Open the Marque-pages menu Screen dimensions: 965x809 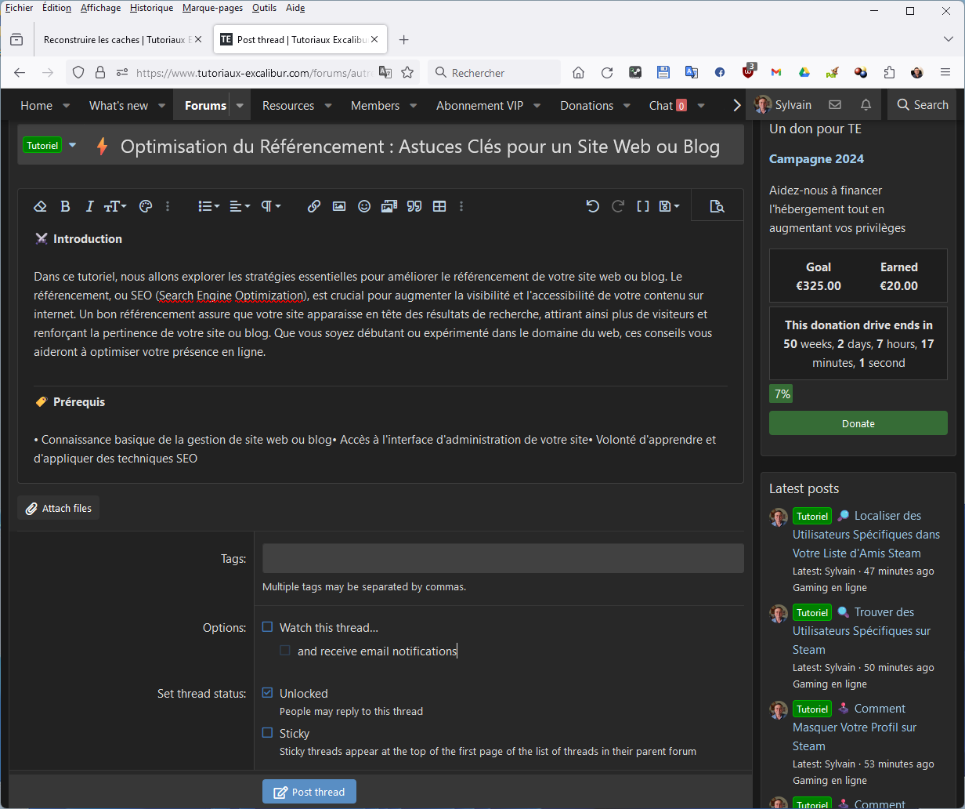coord(212,8)
